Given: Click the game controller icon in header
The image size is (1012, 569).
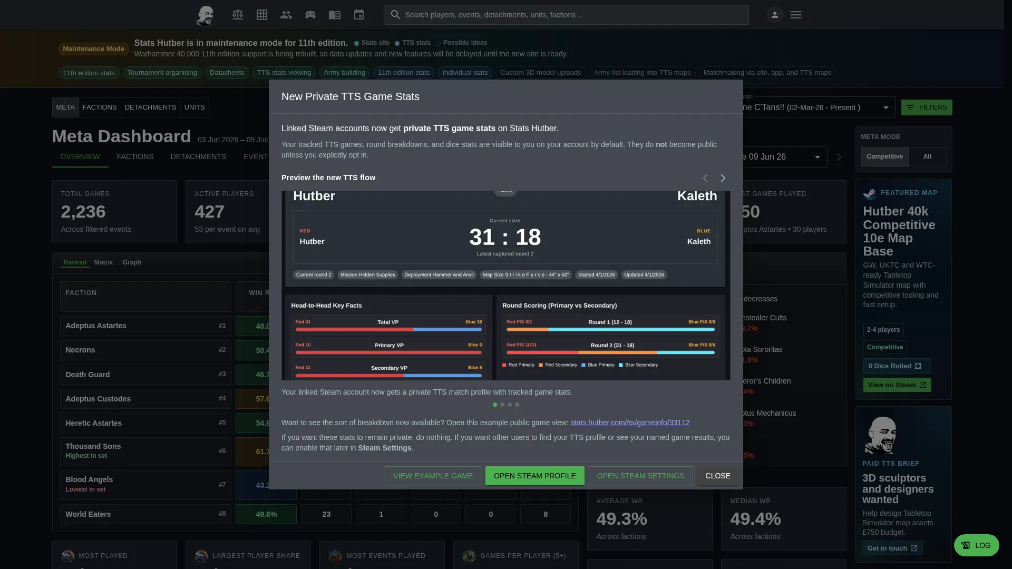Looking at the screenshot, I should pos(310,15).
